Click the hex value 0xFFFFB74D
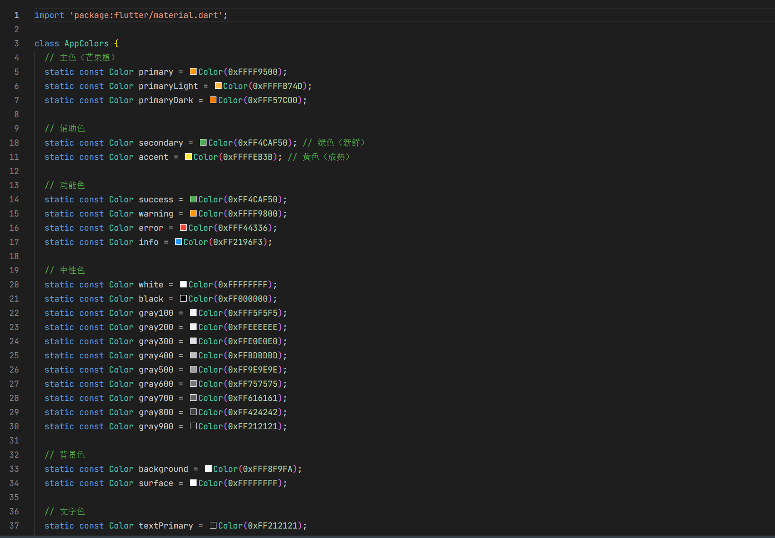This screenshot has width=775, height=538. click(278, 86)
